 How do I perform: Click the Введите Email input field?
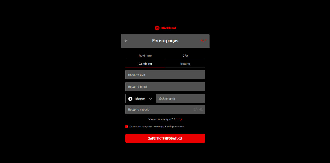pyautogui.click(x=165, y=87)
